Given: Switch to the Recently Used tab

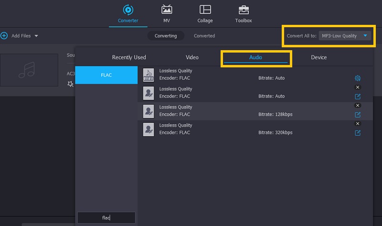Looking at the screenshot, I should pyautogui.click(x=129, y=57).
